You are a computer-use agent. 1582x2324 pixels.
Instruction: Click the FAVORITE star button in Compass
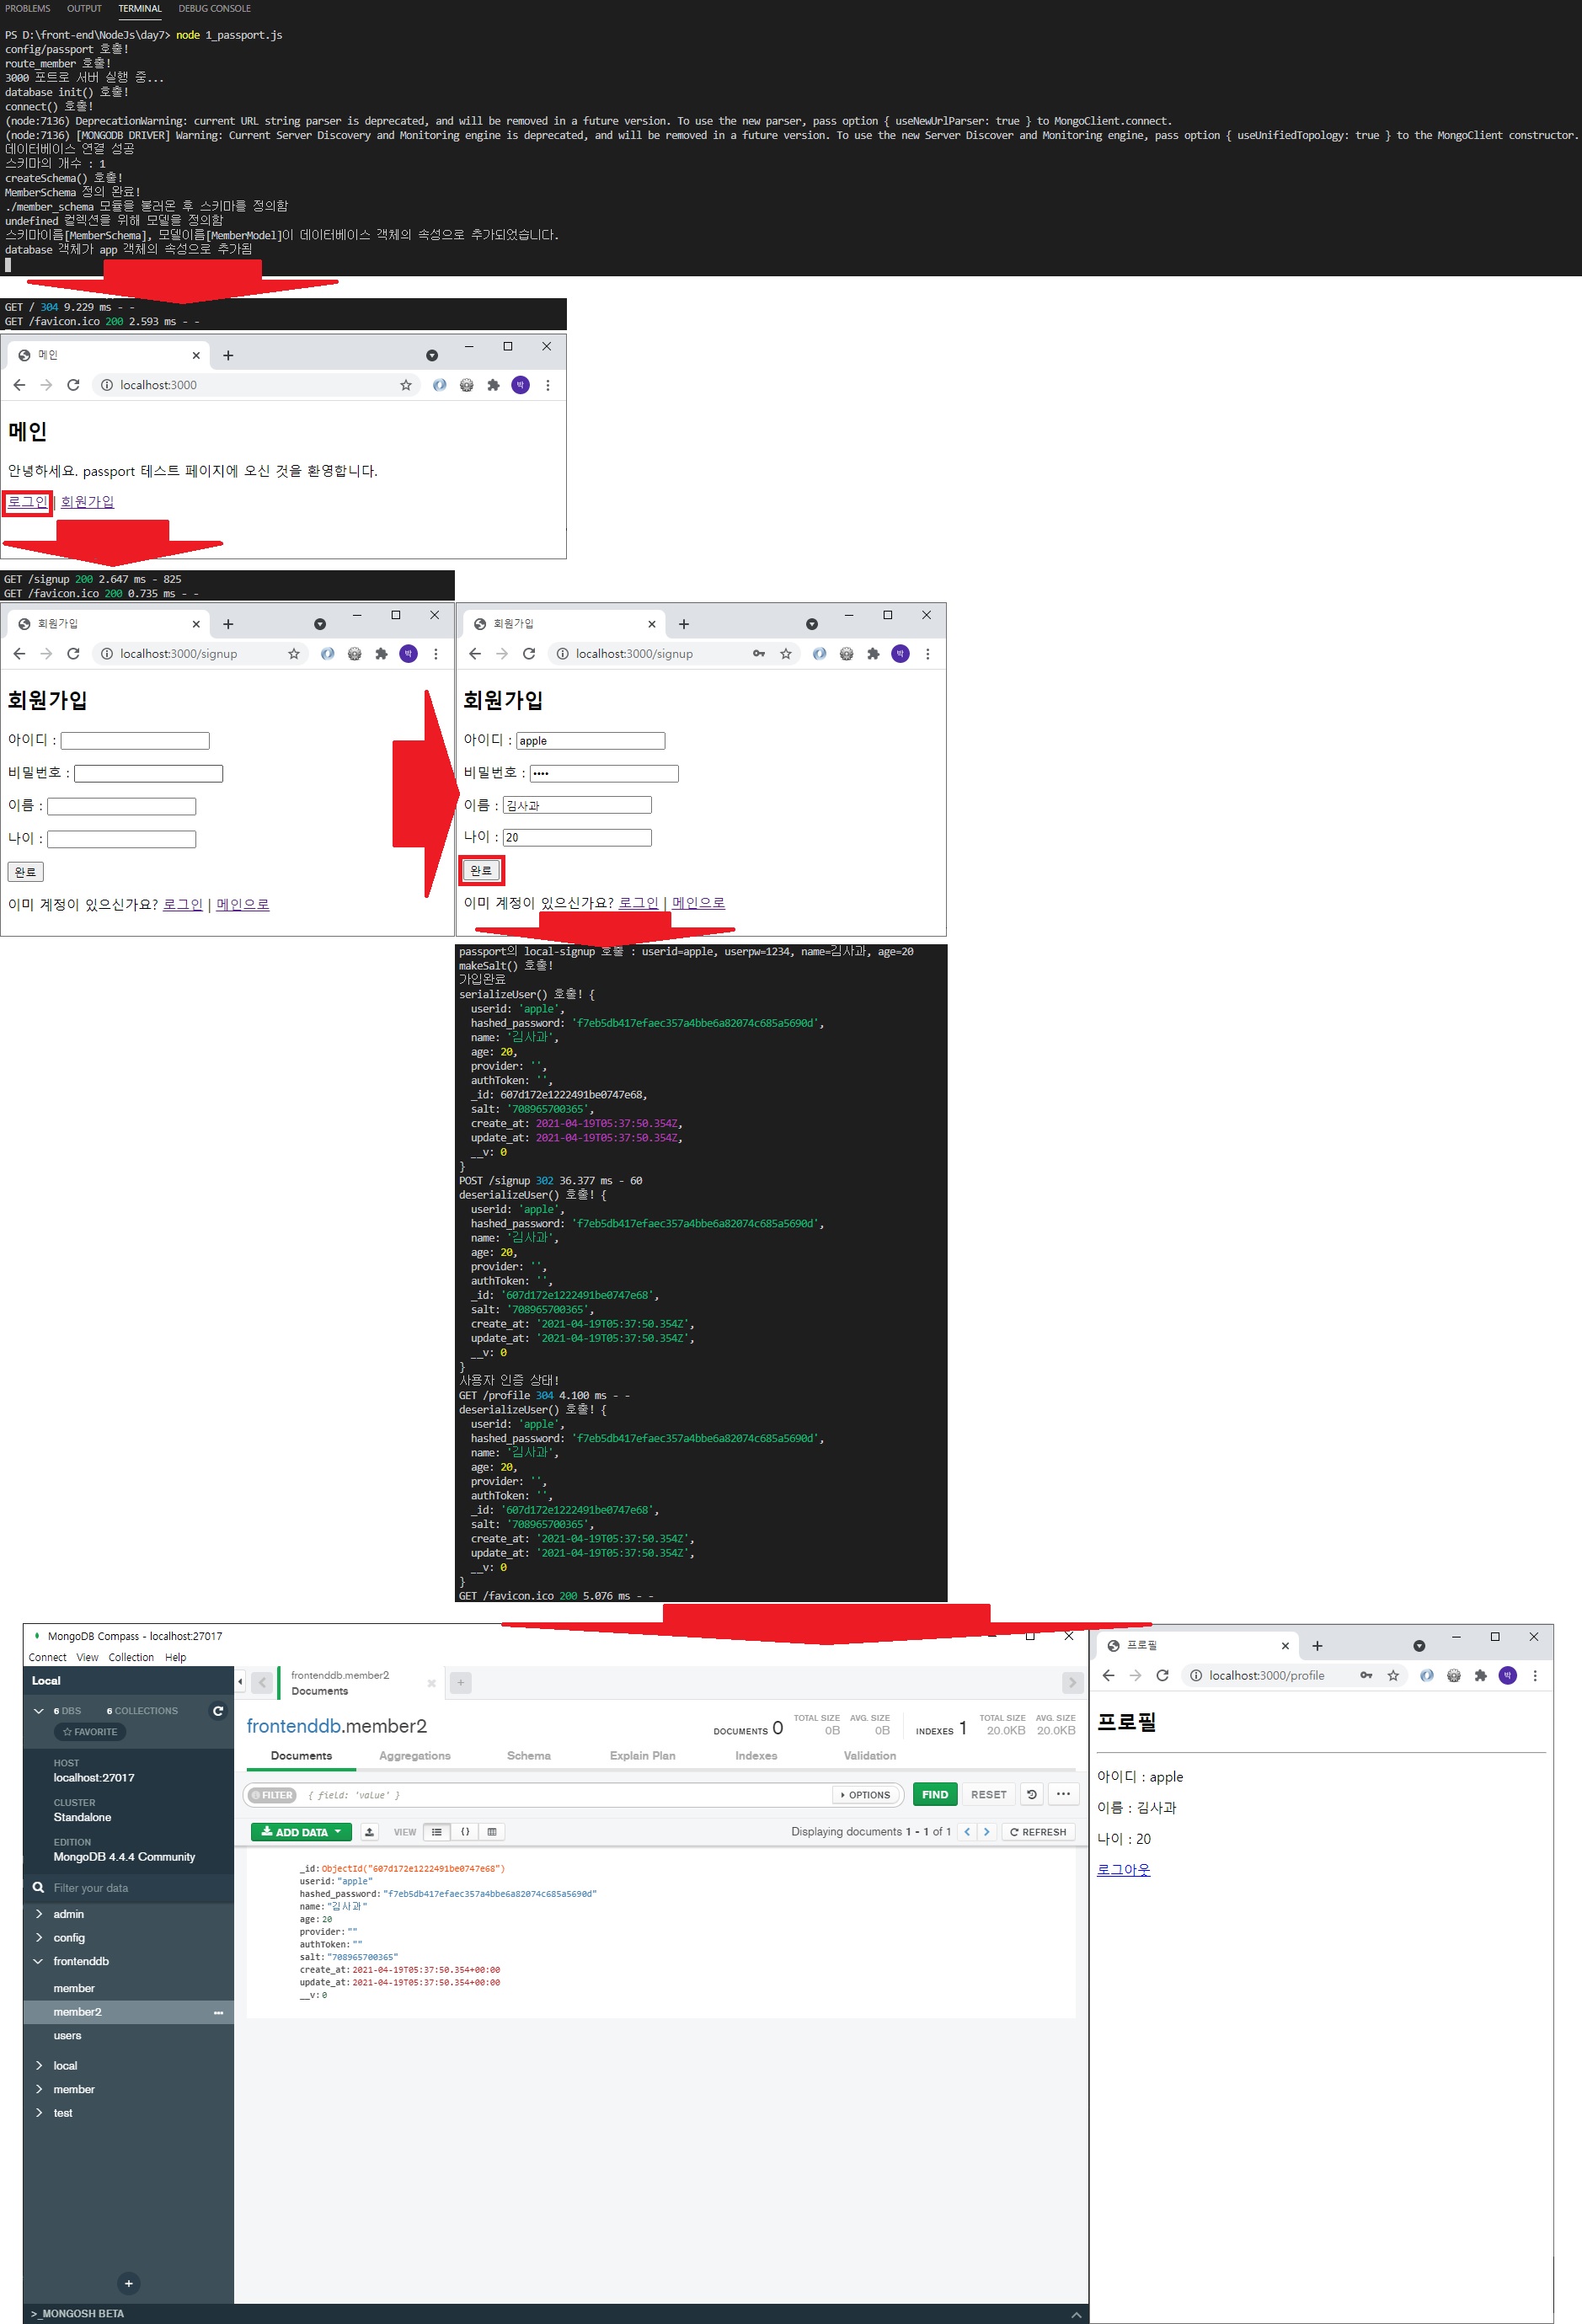pos(90,1732)
